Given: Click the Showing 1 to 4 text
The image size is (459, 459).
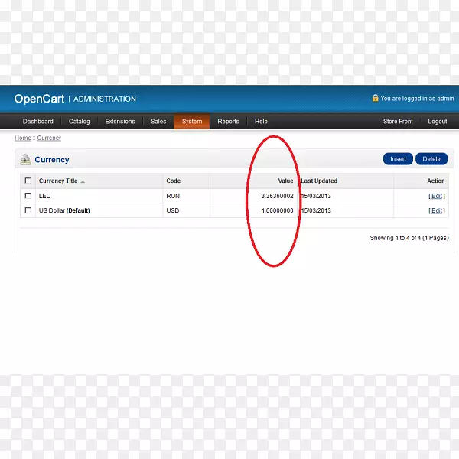Looking at the screenshot, I should tap(409, 238).
